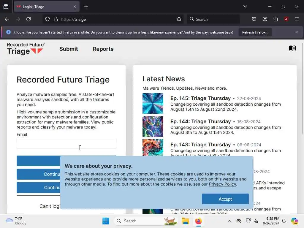Open Ep. 144: Triage Thursday article
This screenshot has height=228, width=304.
pos(200,121)
